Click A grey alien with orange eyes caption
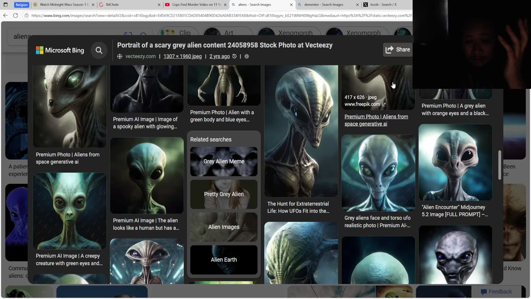 455,109
